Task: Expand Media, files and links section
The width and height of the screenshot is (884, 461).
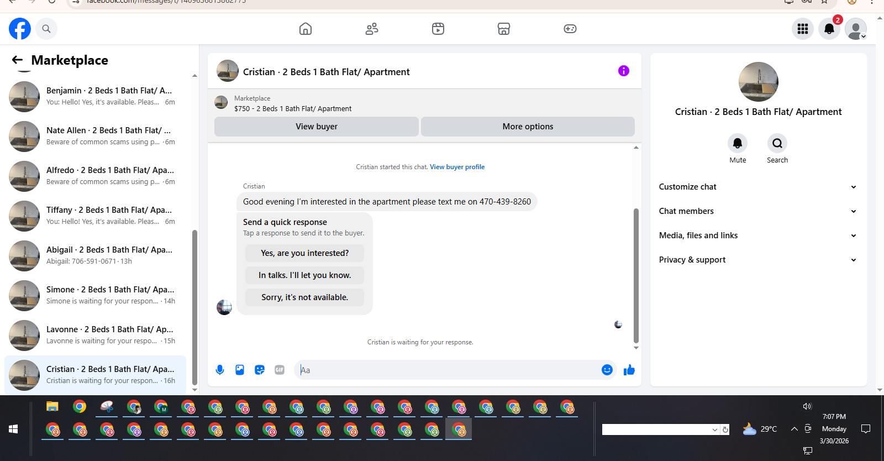Action: (758, 235)
